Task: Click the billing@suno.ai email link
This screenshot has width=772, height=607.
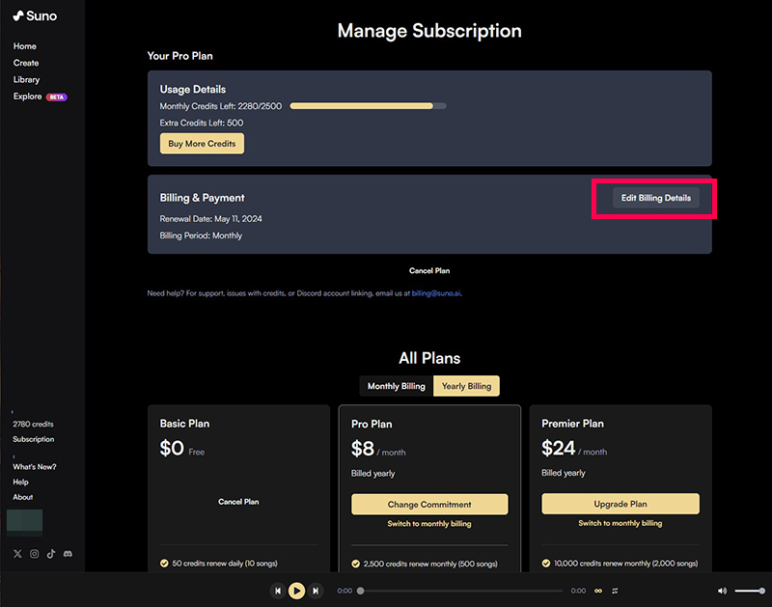Action: 436,293
